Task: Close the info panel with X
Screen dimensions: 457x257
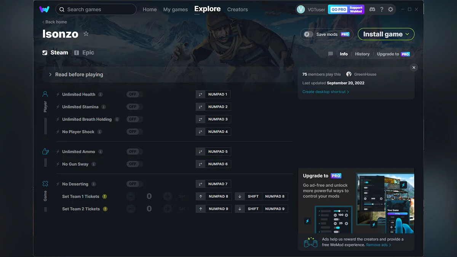Action: [x=414, y=67]
